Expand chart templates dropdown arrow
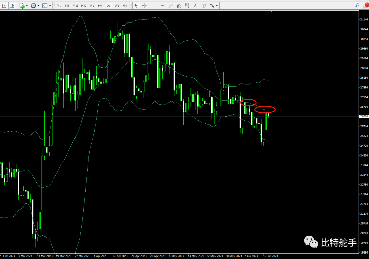Viewport: 369px width, 259px height. pyautogui.click(x=50, y=6)
